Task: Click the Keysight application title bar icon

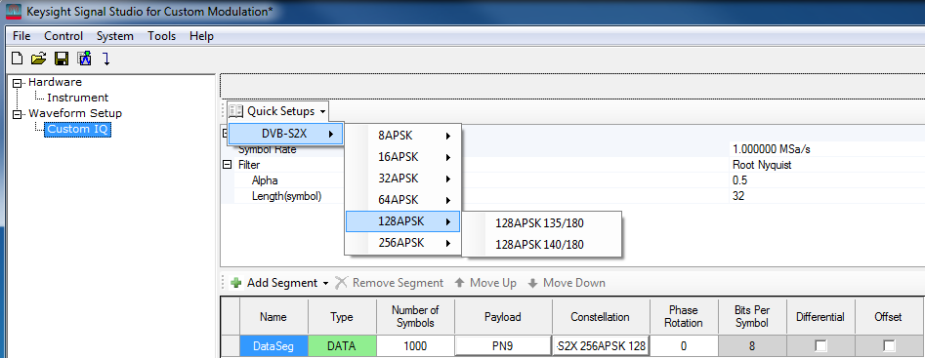Action: (x=14, y=12)
